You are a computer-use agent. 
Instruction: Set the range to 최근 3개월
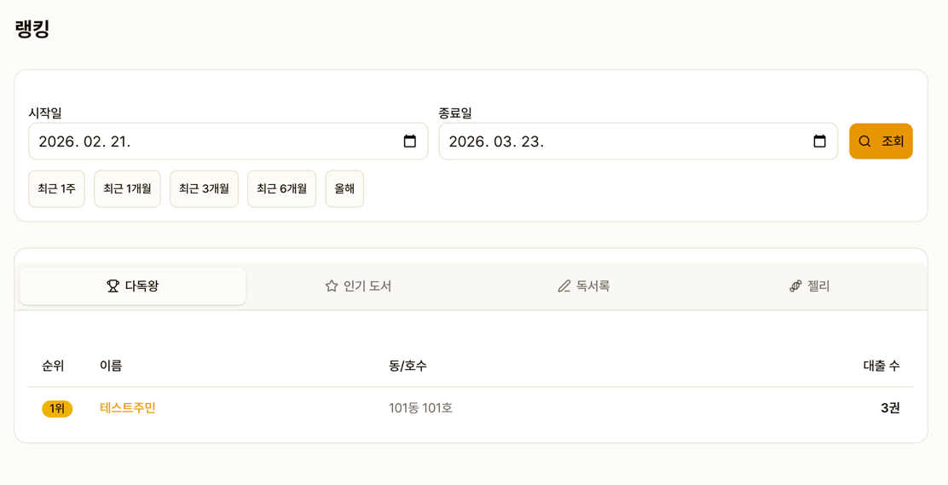[204, 189]
